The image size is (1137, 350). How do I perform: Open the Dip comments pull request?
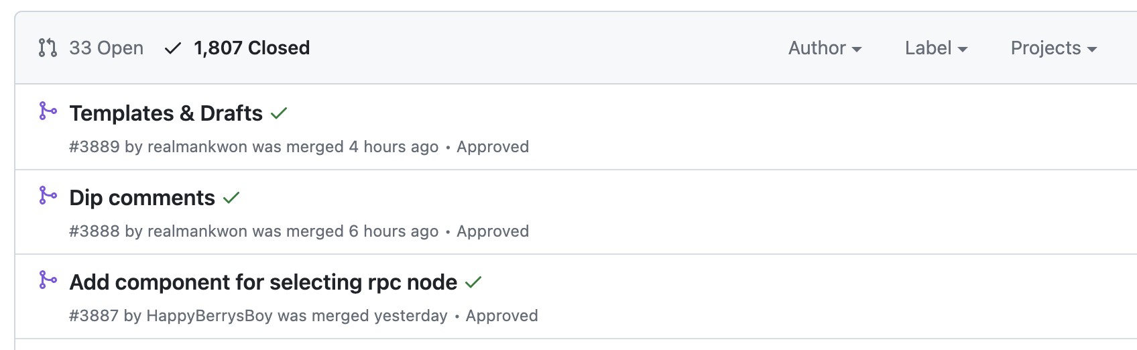coord(142,198)
